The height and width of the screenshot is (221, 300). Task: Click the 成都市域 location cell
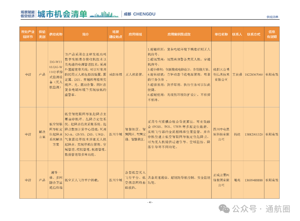tap(116, 75)
